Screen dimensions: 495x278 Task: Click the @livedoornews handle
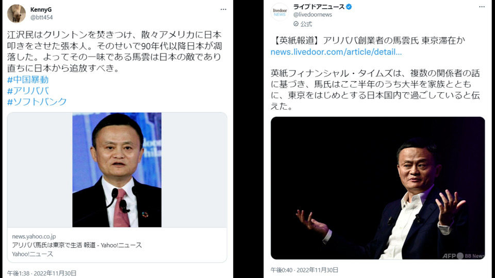point(312,14)
